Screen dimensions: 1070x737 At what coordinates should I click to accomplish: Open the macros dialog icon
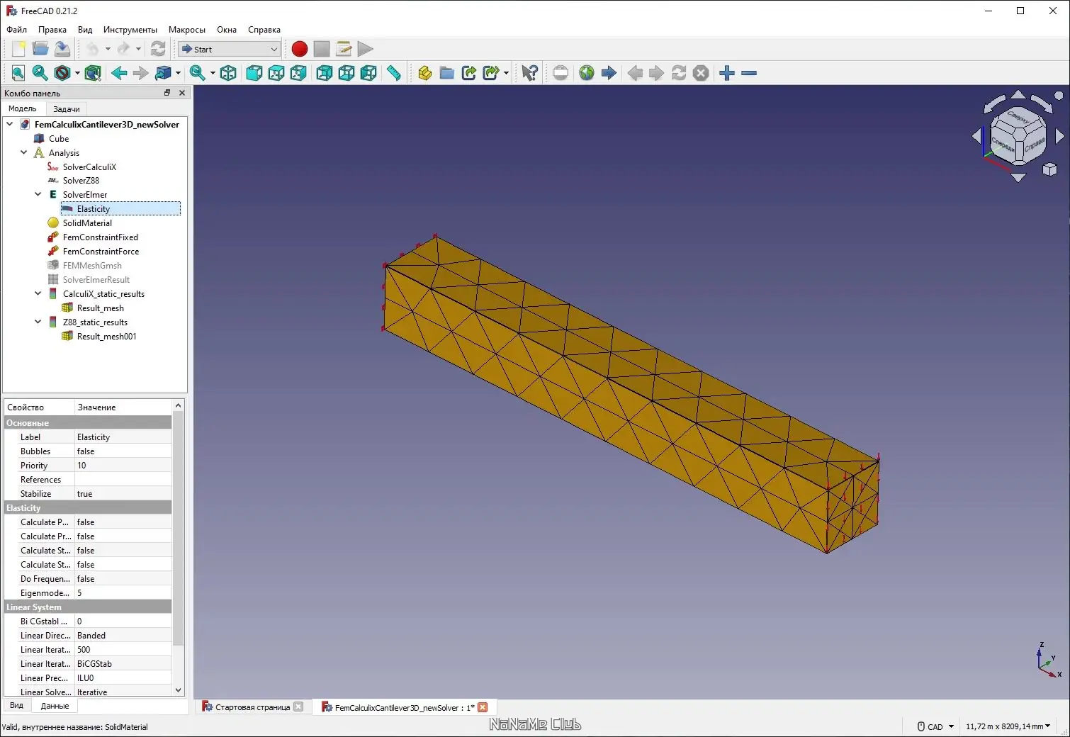click(344, 49)
